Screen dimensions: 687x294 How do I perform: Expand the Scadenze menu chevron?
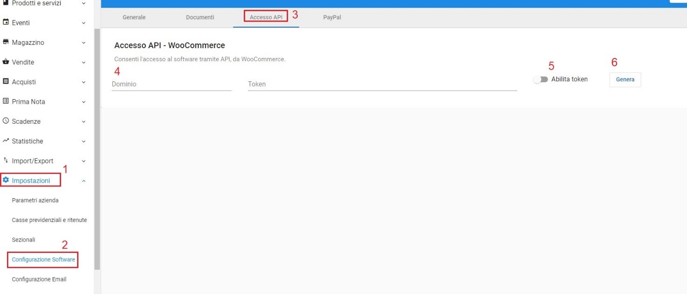pyautogui.click(x=84, y=122)
